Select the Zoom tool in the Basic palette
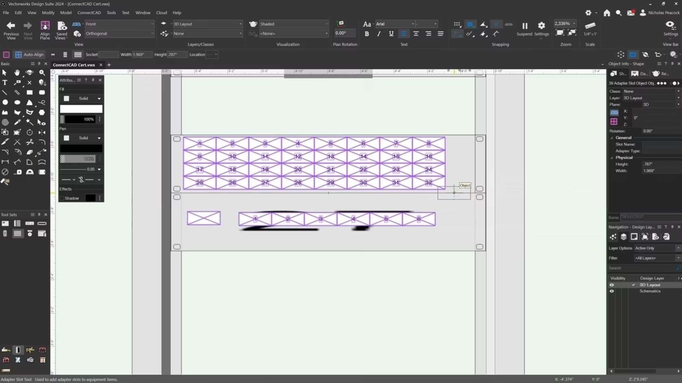This screenshot has height=383, width=682. [x=42, y=73]
